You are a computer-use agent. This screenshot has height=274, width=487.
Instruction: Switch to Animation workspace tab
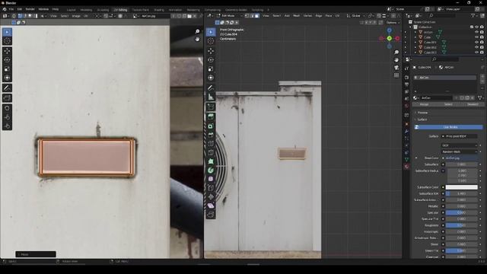point(175,10)
